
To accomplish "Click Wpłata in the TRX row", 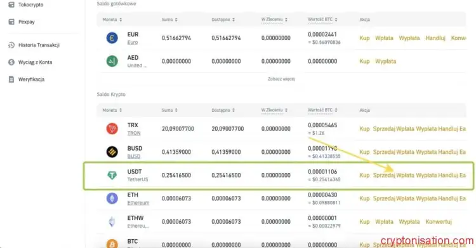I will click(x=405, y=128).
